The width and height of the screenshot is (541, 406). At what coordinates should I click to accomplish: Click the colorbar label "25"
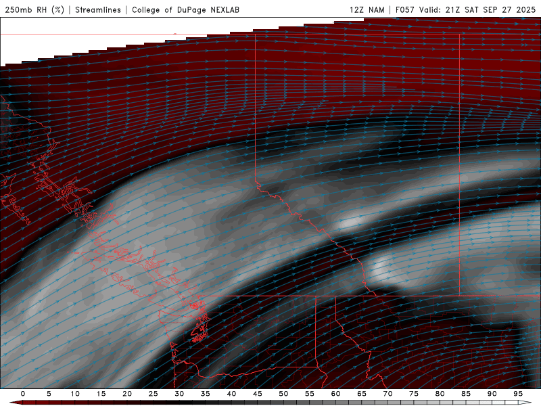coord(153,394)
